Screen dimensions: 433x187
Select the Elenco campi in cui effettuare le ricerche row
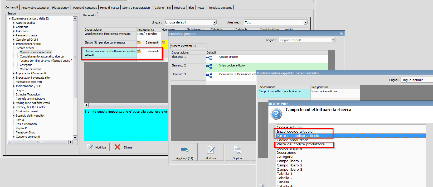tap(110, 53)
